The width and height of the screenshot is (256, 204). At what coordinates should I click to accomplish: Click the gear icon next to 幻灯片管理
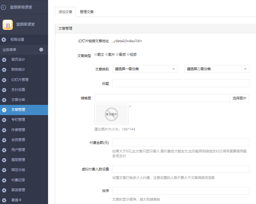[4, 80]
